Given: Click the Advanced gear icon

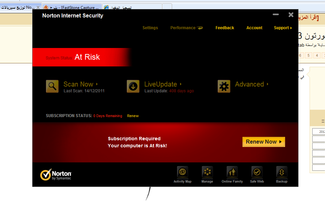Looking at the screenshot, I should pyautogui.click(x=224, y=86).
